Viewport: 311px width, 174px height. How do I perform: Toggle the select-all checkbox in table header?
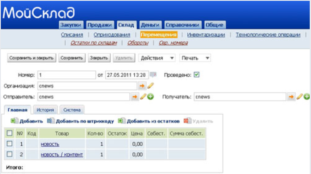9,133
